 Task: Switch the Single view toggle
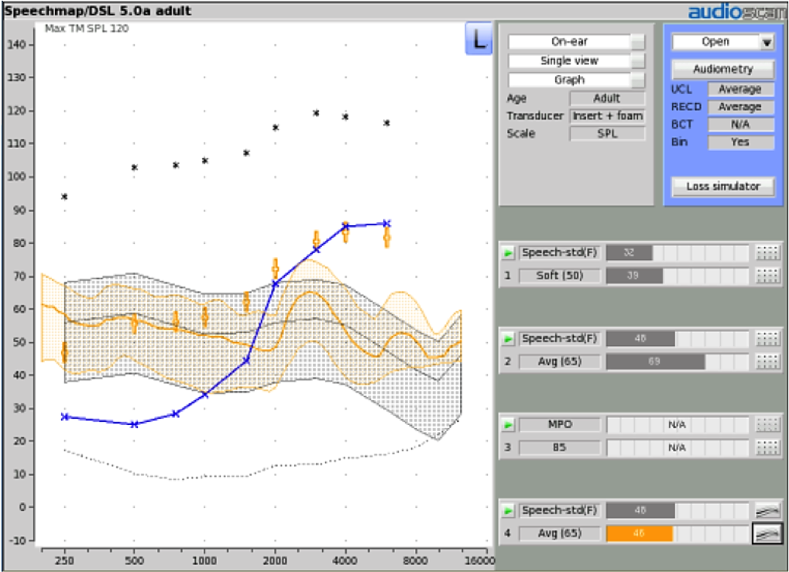[576, 61]
